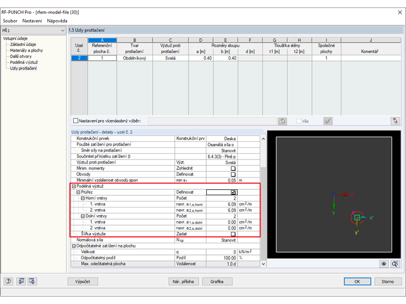Click details scrollbar down arrow
This screenshot has height=304, width=406.
pyautogui.click(x=263, y=264)
